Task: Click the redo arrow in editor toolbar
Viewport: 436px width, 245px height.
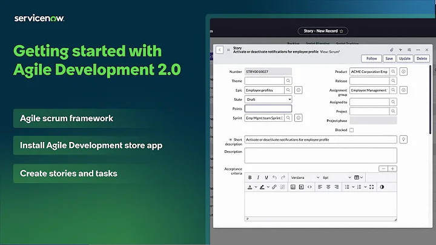Action: [283, 177]
